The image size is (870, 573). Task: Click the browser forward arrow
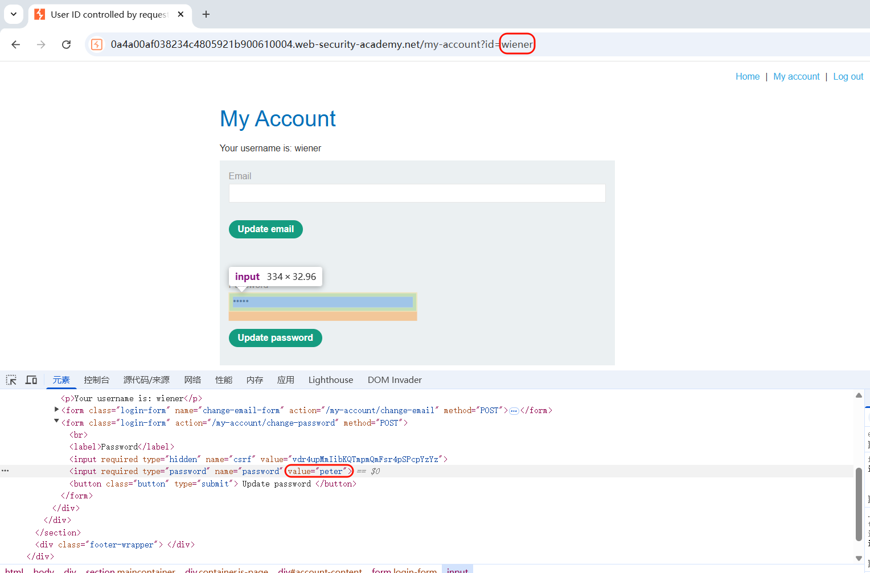[41, 44]
